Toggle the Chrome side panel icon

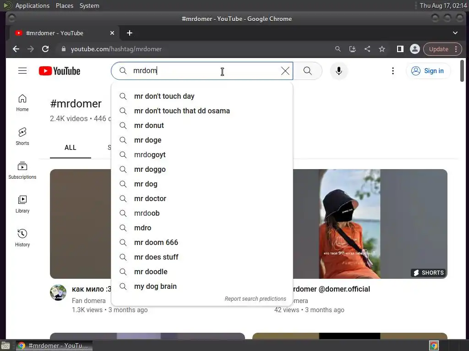[400, 49]
